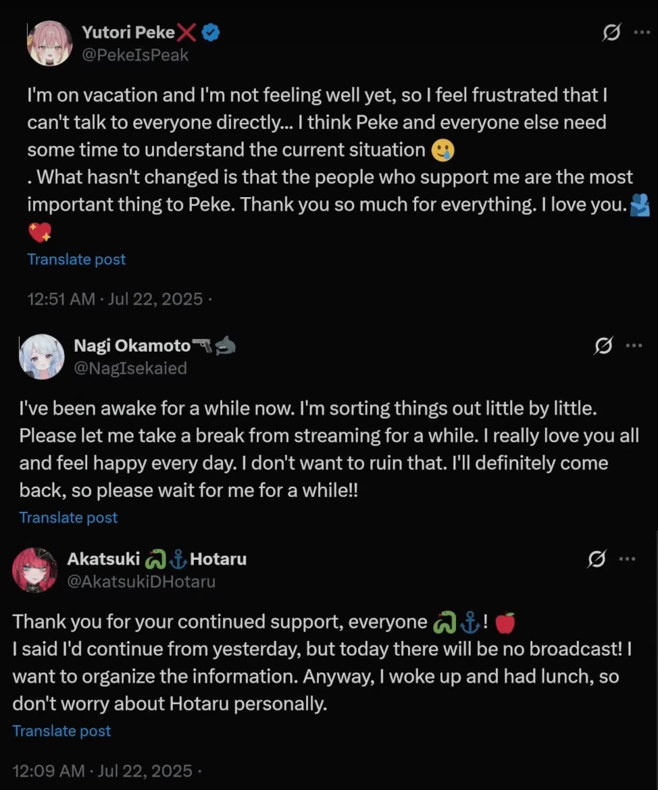
Task: Open the more options menu on Yutori Peke's post
Action: pos(641,32)
